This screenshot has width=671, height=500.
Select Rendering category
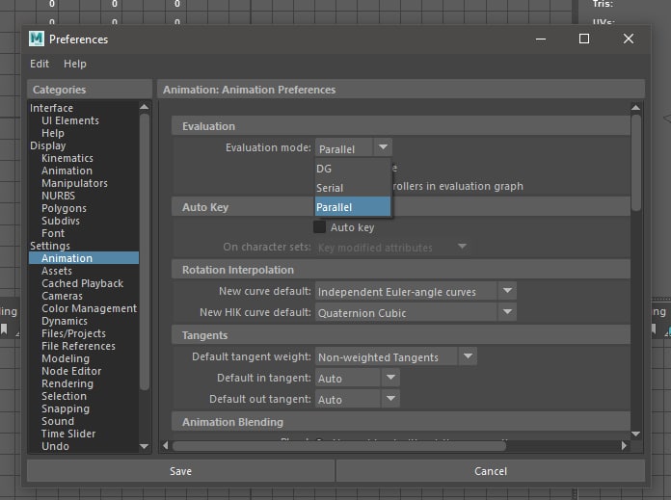pos(67,383)
